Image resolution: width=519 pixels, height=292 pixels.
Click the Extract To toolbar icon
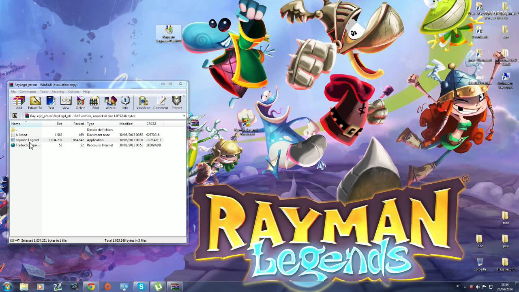click(35, 103)
